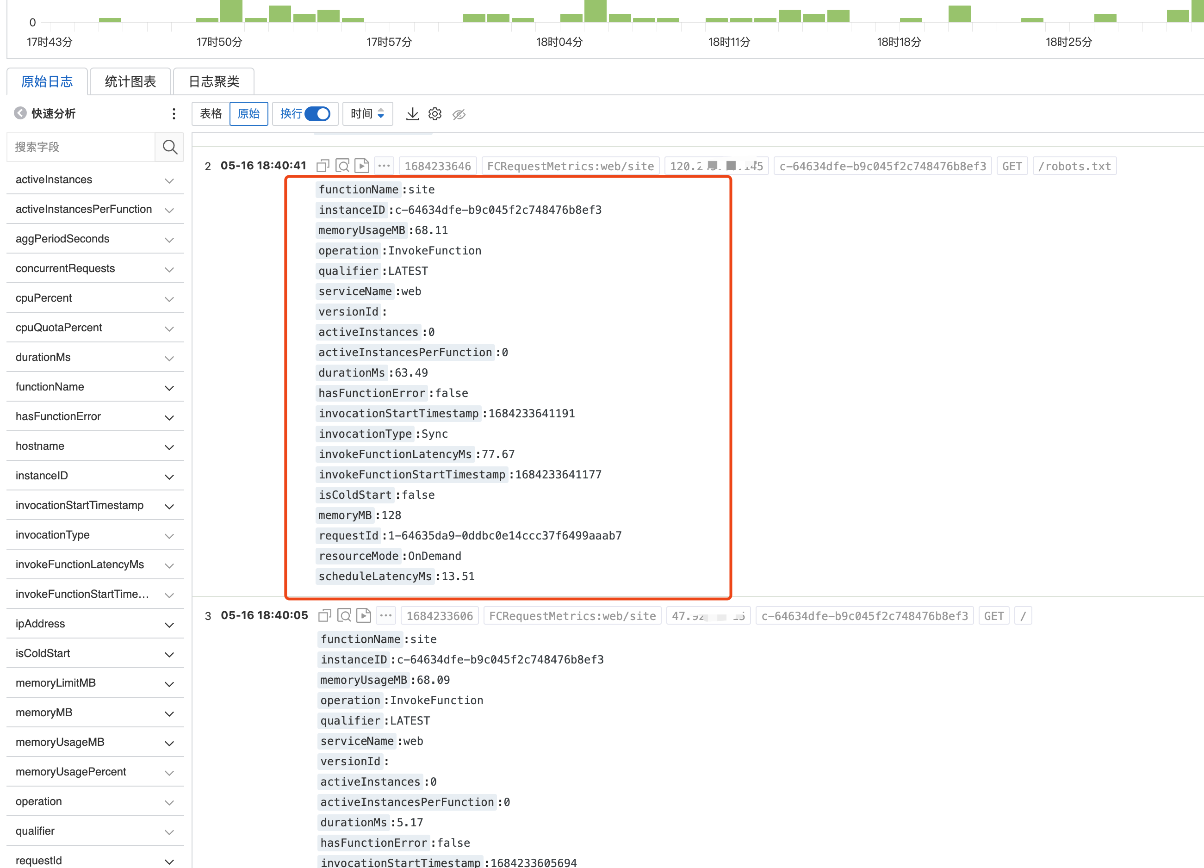Open the 日志聚类 tab
The width and height of the screenshot is (1204, 868).
(214, 81)
